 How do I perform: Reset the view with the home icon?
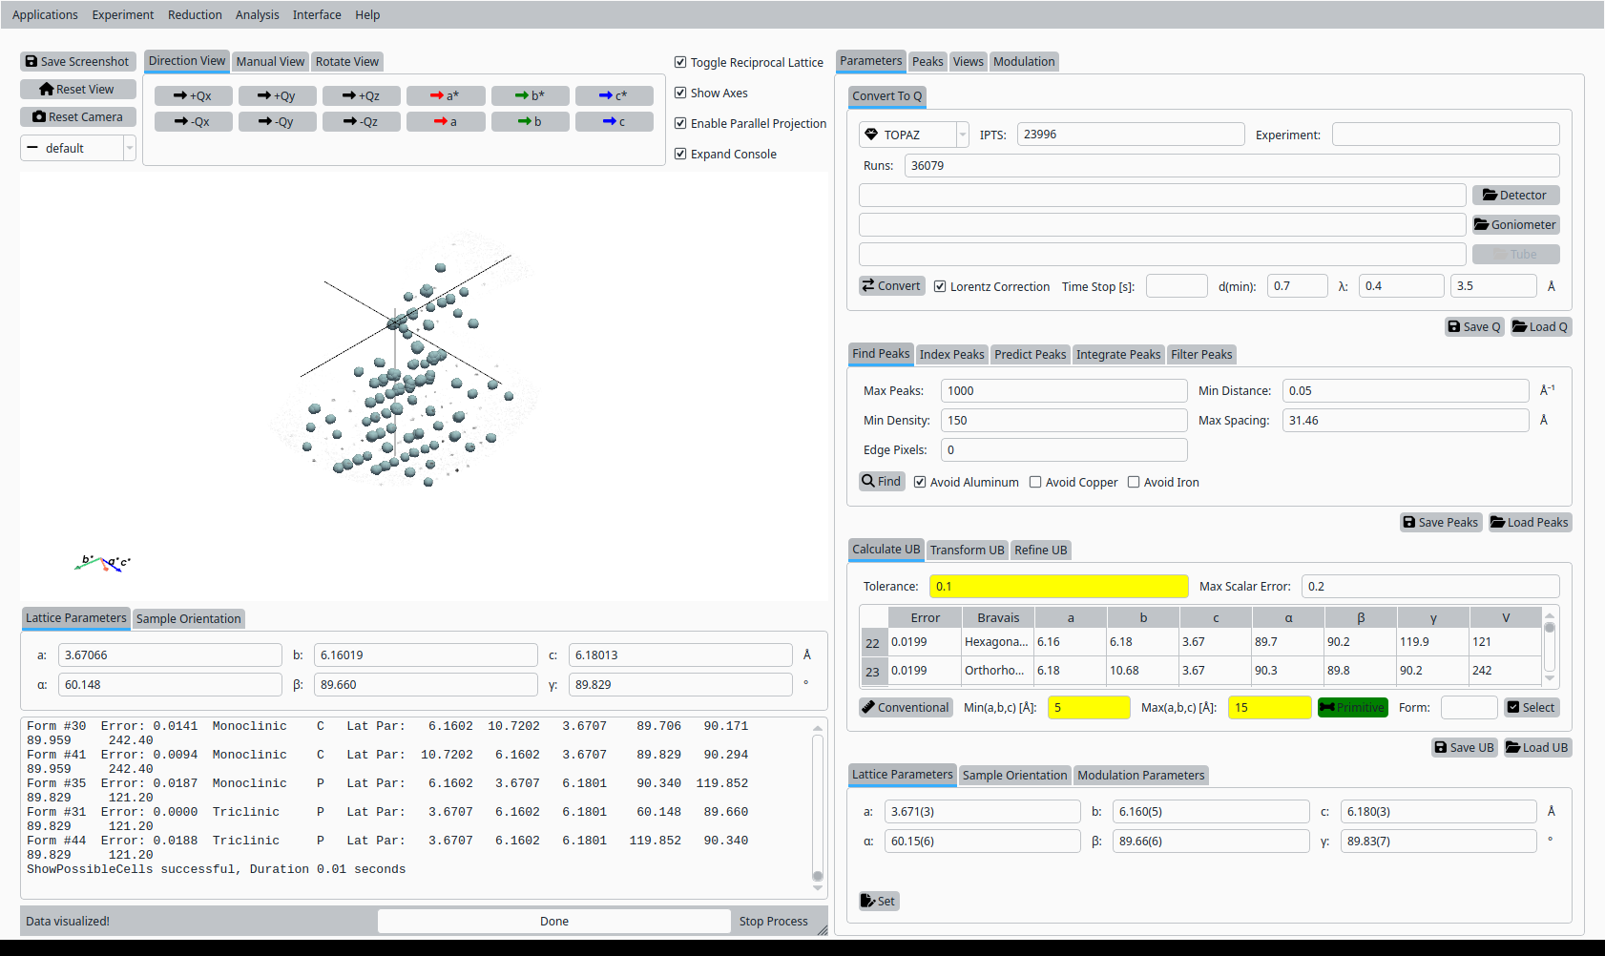tap(77, 90)
